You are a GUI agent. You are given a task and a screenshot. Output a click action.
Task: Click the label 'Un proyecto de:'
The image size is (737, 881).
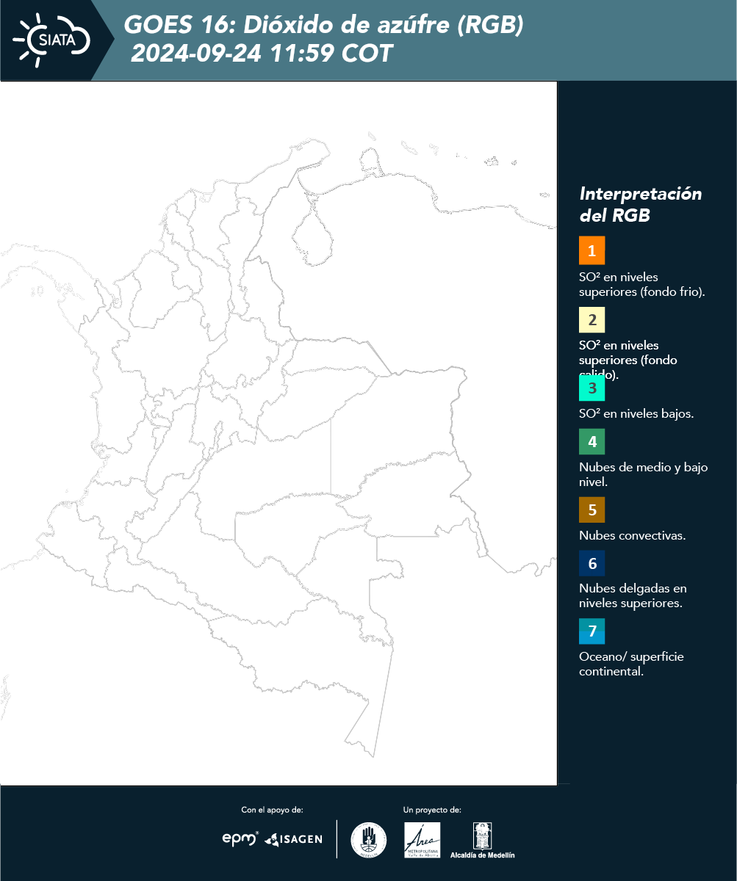(x=432, y=810)
